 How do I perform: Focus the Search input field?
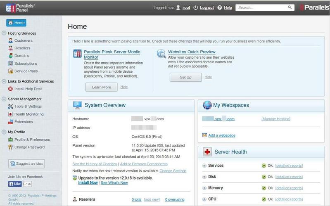tap(262, 7)
